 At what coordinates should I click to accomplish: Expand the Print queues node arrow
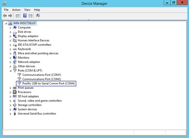point(11,88)
